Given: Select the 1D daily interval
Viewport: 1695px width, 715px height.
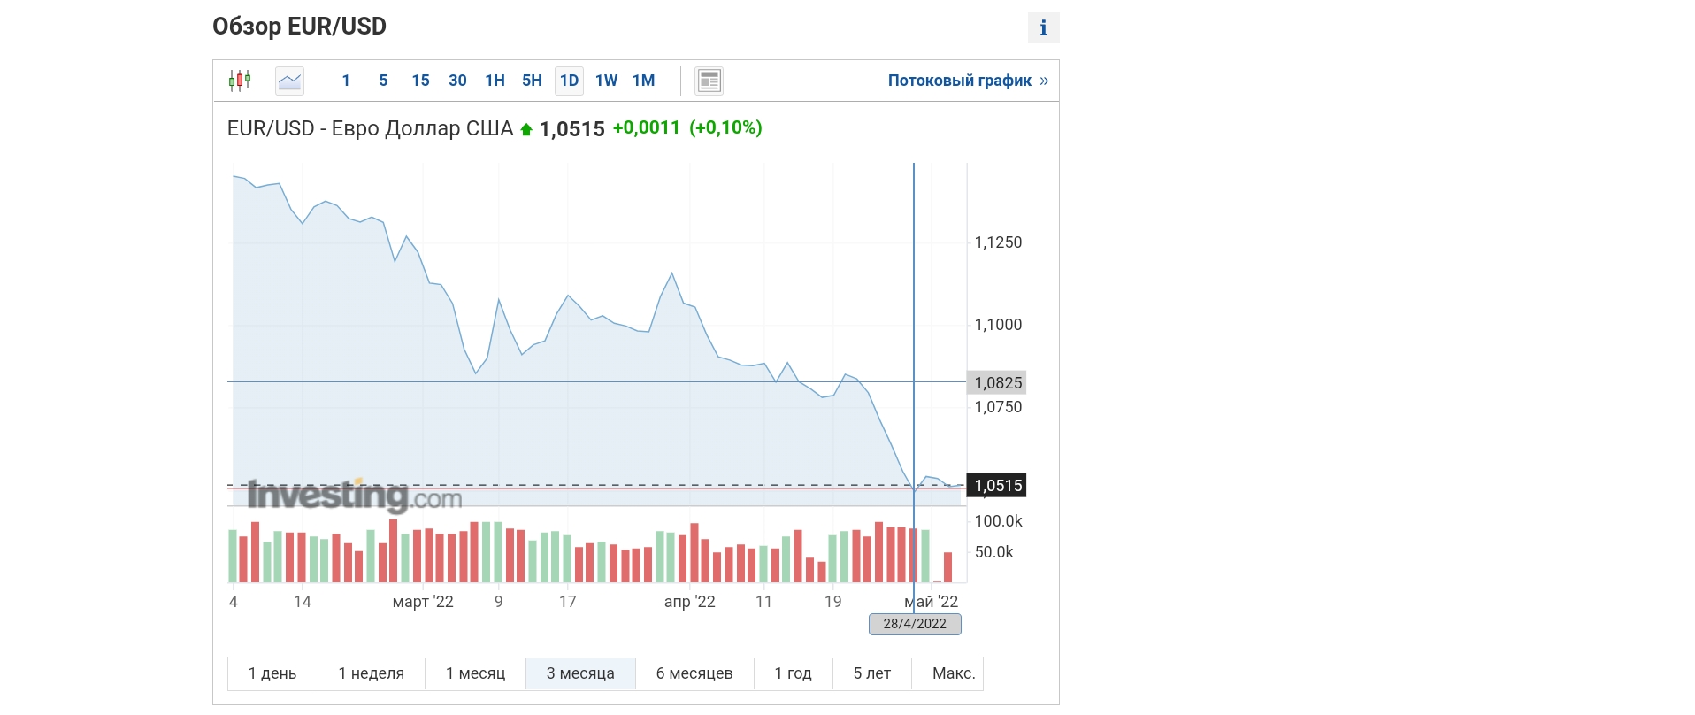Looking at the screenshot, I should (569, 81).
